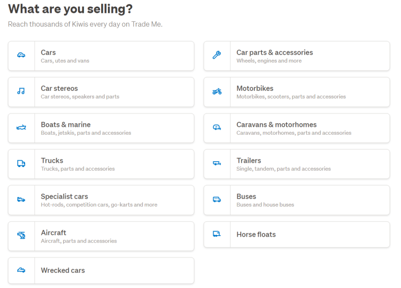The width and height of the screenshot is (401, 288).
Task: Click the horse float icon
Action: 217,234
